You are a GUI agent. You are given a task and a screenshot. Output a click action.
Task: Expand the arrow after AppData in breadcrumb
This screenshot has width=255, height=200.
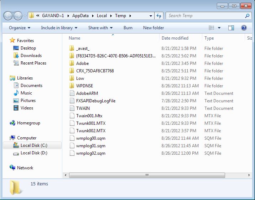(x=93, y=16)
